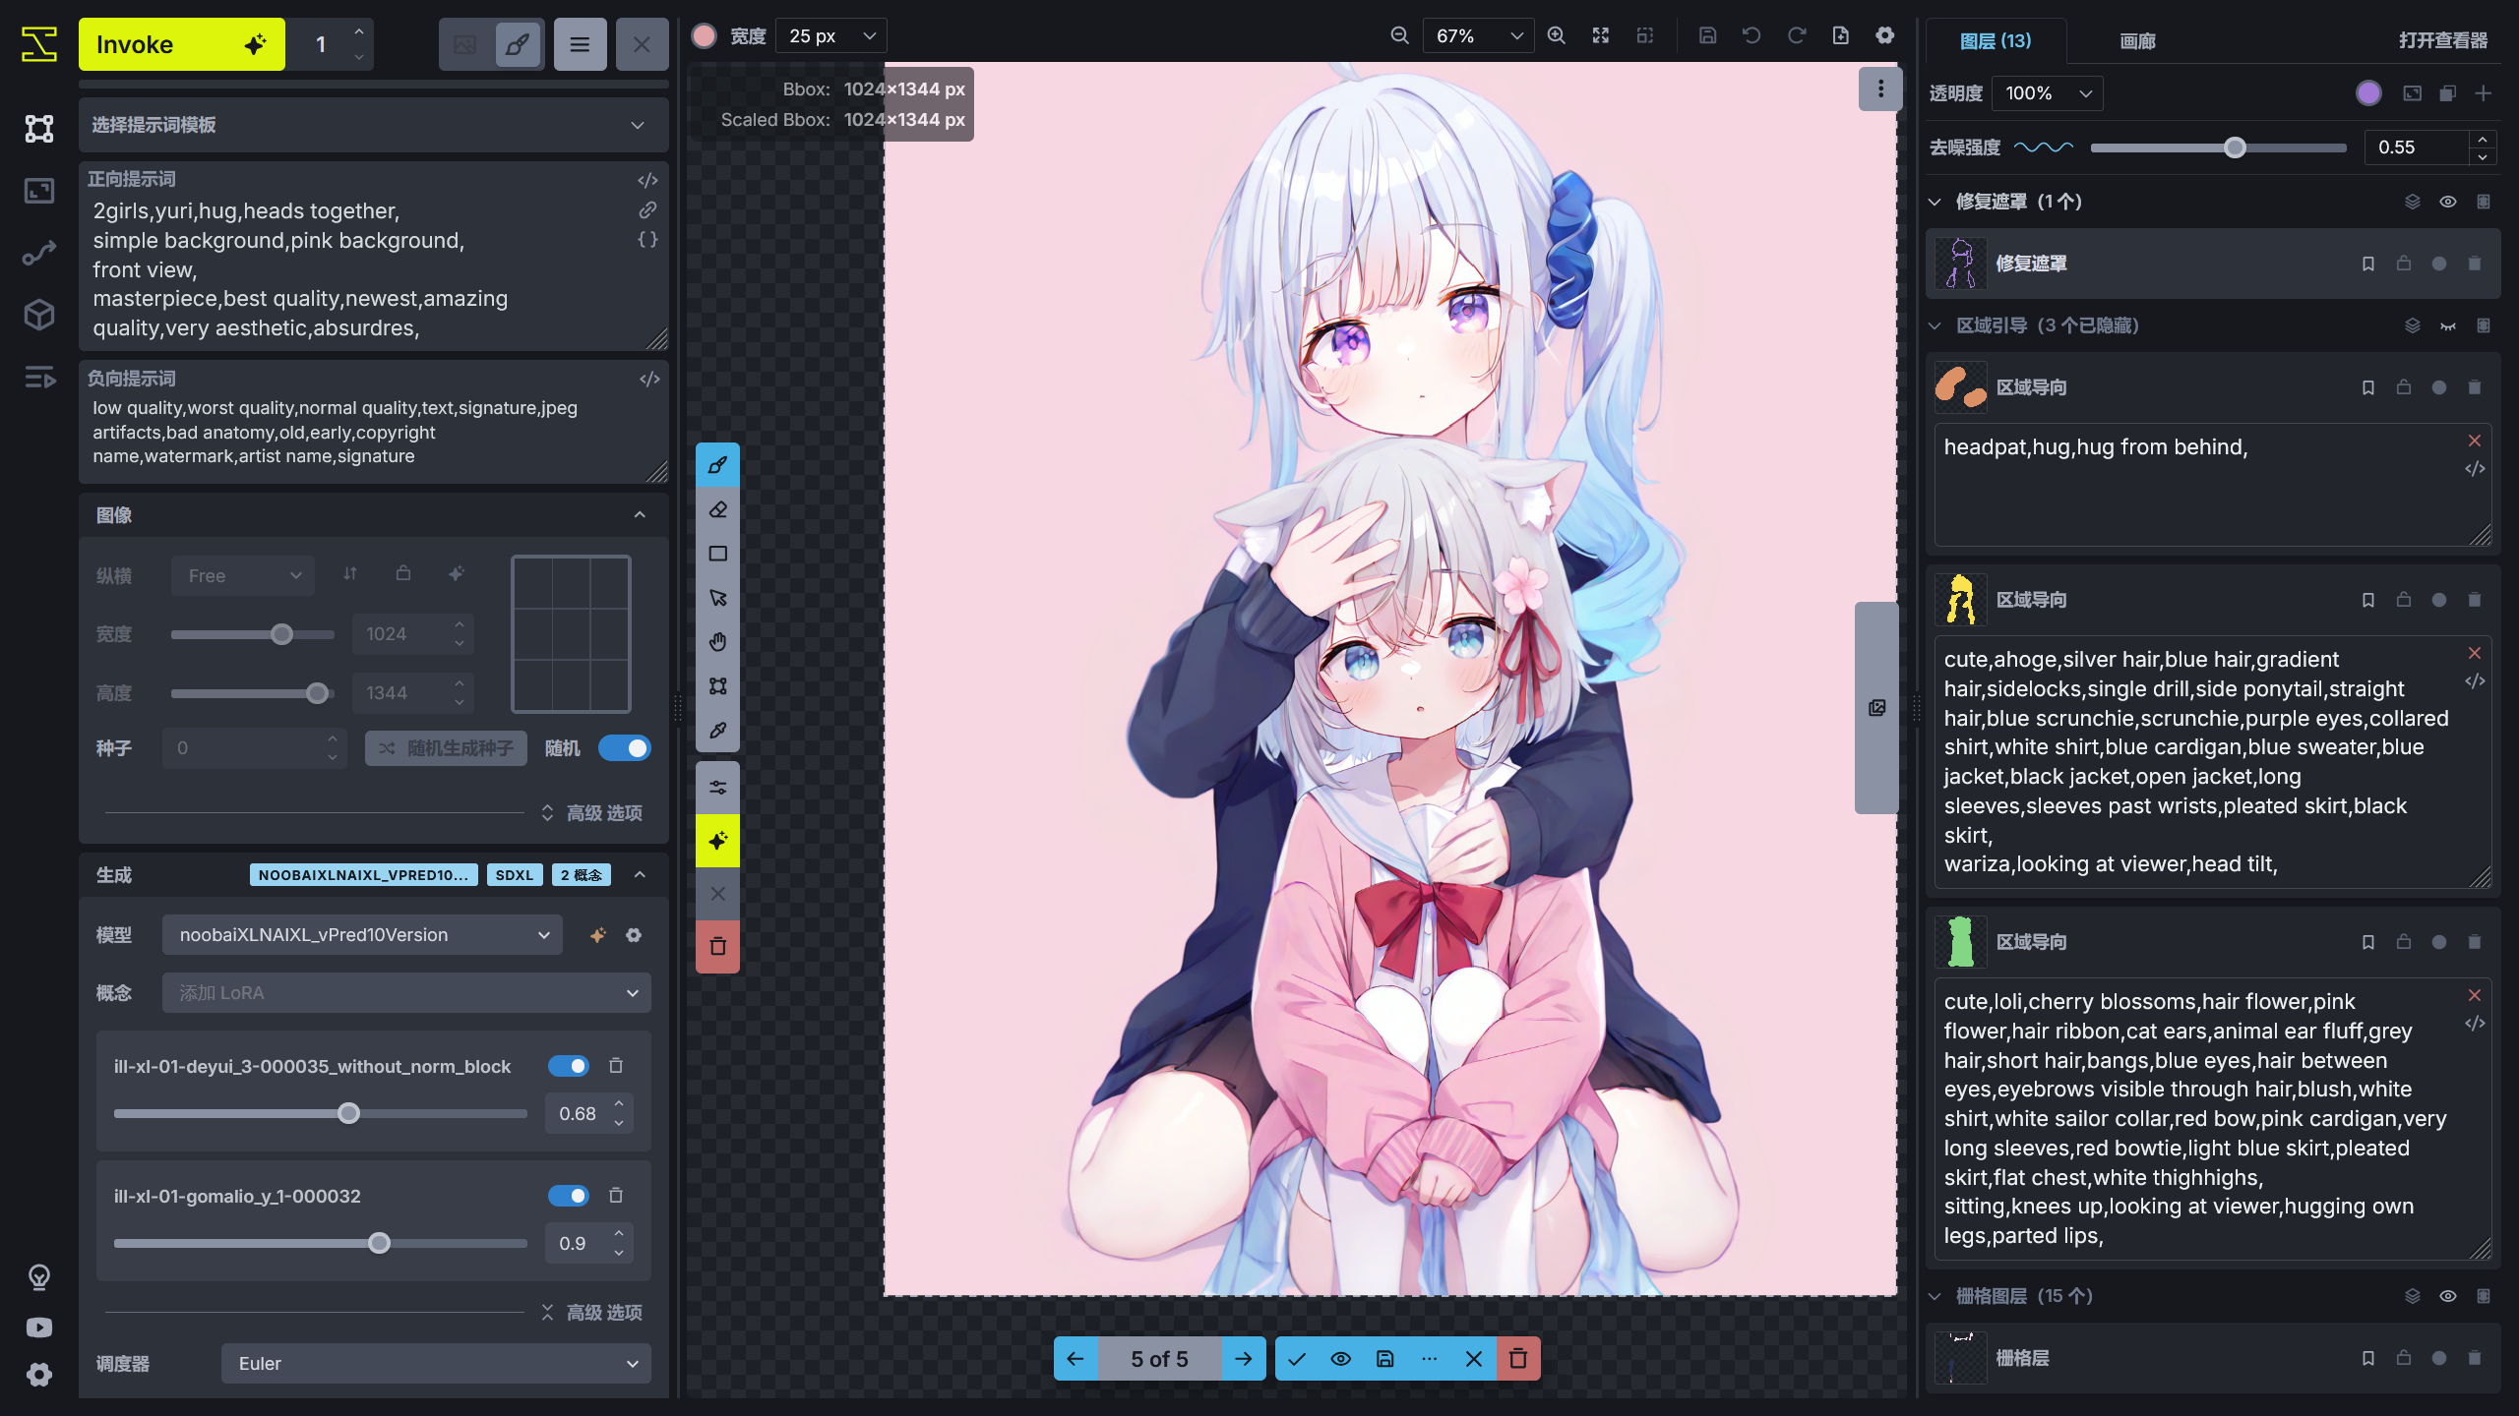2519x1416 pixels.
Task: Click the next-image arrow in the 5 of 5 navigator
Action: tap(1243, 1359)
